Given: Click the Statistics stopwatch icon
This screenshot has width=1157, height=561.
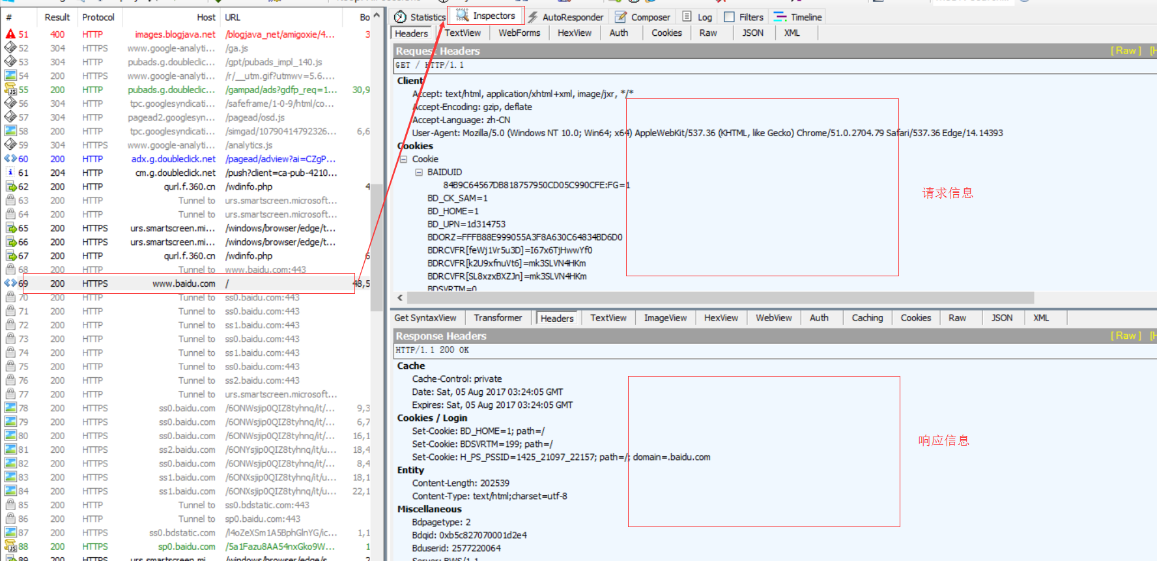Looking at the screenshot, I should (x=400, y=17).
